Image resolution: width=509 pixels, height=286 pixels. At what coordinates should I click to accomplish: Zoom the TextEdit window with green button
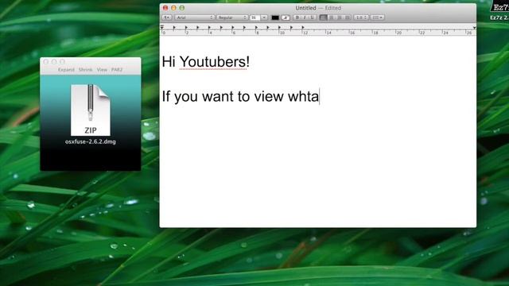click(182, 8)
